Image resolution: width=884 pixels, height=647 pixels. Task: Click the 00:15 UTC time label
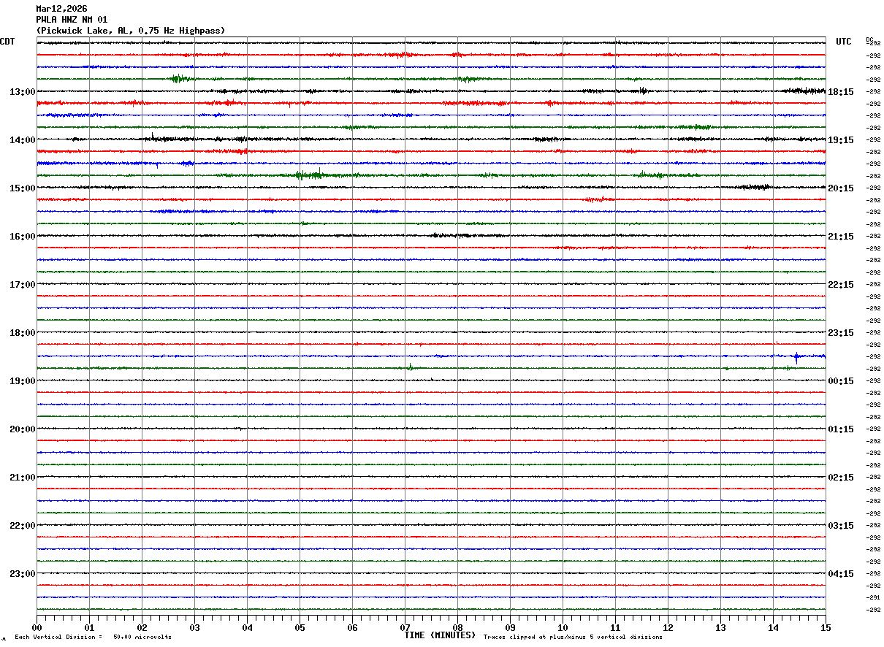[841, 381]
